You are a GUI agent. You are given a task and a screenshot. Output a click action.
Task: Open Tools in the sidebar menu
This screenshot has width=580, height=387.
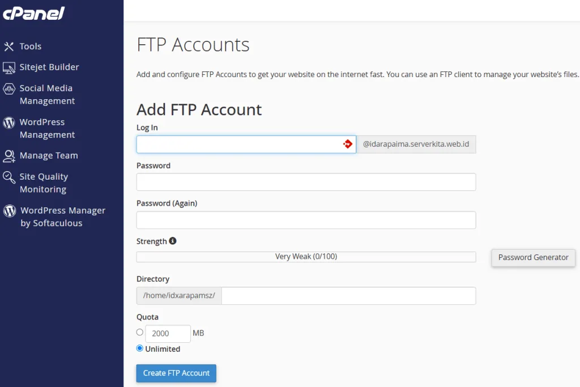pos(31,46)
